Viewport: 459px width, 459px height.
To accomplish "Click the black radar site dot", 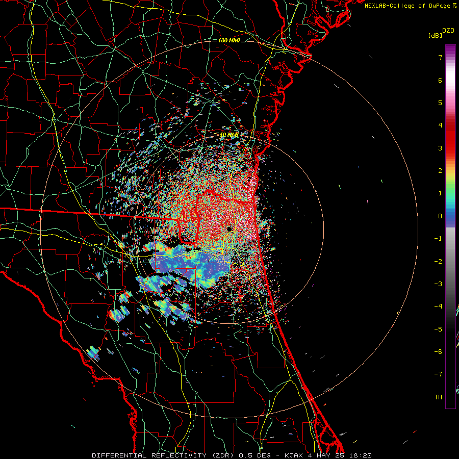I will (x=229, y=229).
